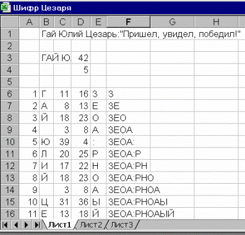Viewport: 245px width, 235px height.
Task: Go to first sheet navigation arrow
Action: [x=5, y=225]
